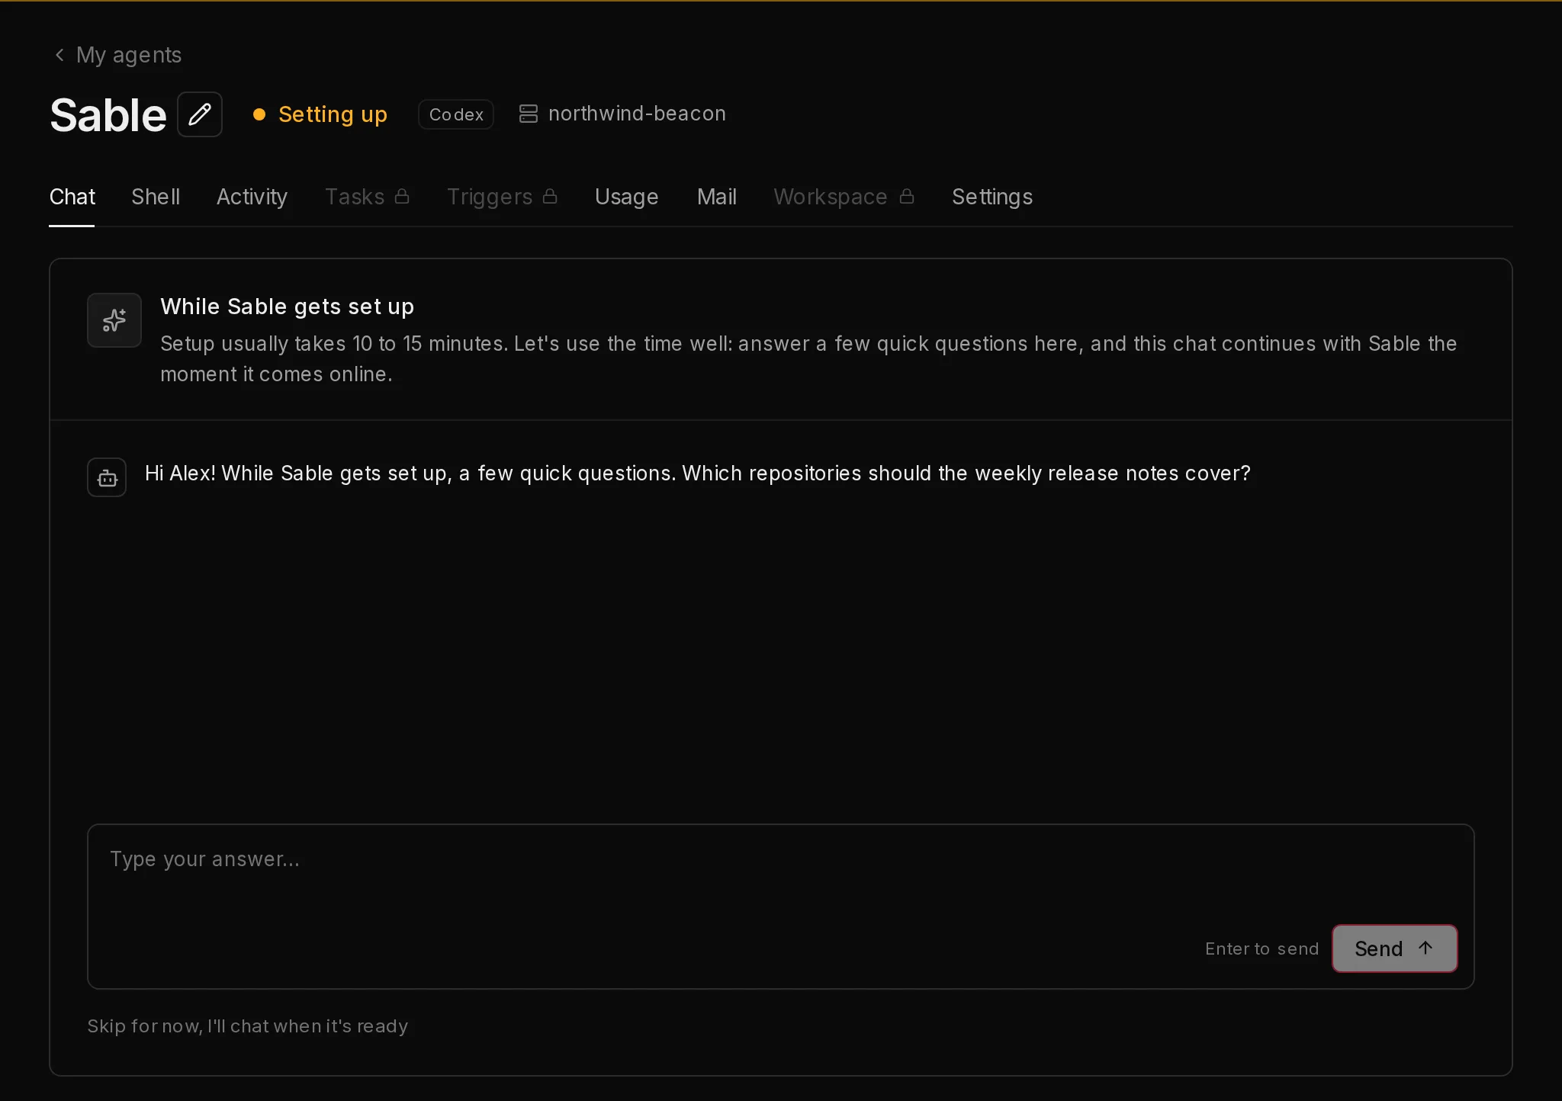Open the Activity tab

252,197
